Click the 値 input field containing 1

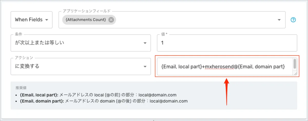pyautogui.click(x=227, y=43)
